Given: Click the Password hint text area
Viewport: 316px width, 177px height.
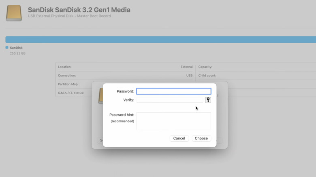Looking at the screenshot, I should (x=173, y=121).
